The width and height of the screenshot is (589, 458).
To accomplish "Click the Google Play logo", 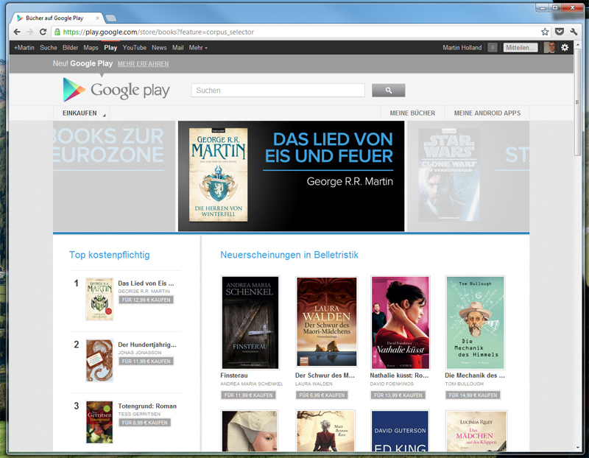I will click(116, 90).
